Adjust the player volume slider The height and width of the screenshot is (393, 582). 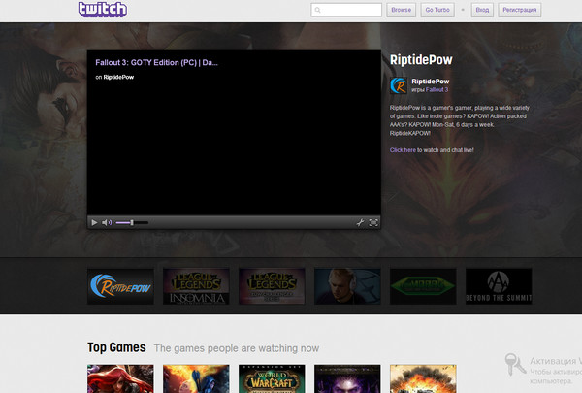point(132,222)
